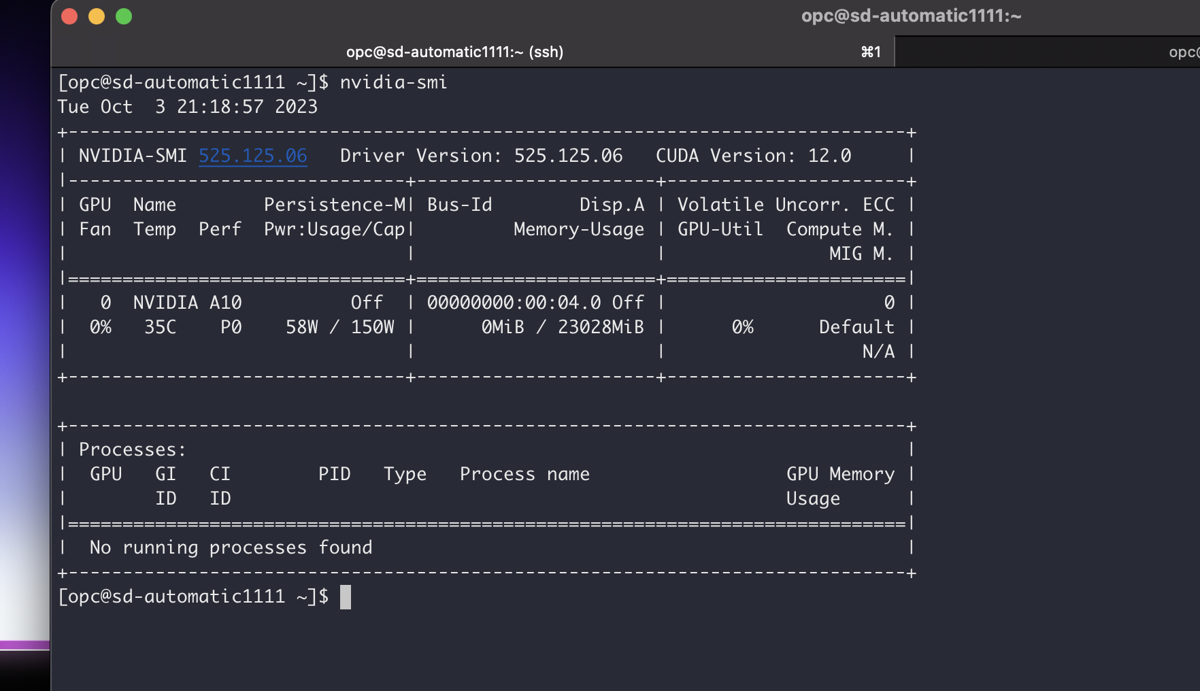
Task: Click the 'Disp.A' column header
Action: pyautogui.click(x=612, y=205)
